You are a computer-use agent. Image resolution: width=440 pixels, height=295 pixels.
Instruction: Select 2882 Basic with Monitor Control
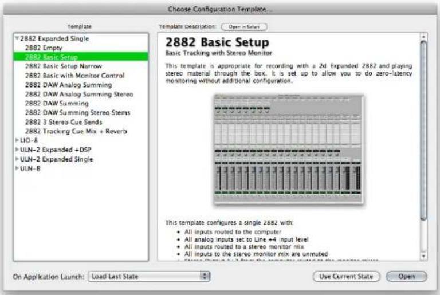point(81,76)
